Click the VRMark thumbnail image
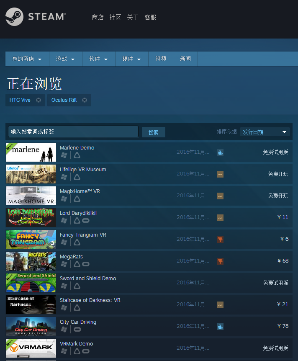This screenshot has height=361, width=298. click(x=31, y=348)
